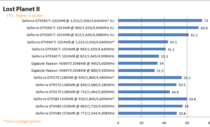Click the bar with value 50.5
Image resolution: width=210 pixels, height=127 pixels.
tap(147, 85)
